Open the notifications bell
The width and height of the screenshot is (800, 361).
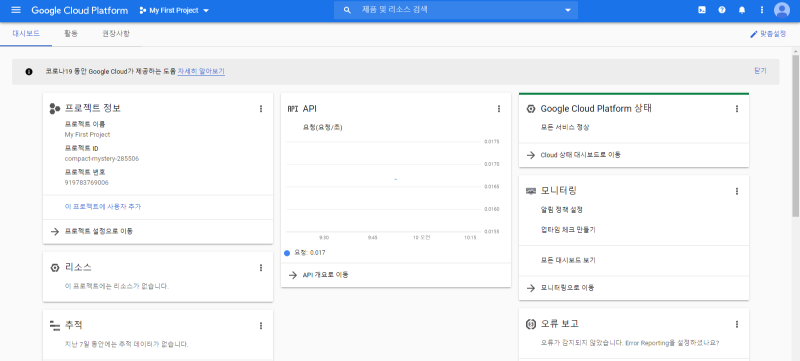click(x=742, y=10)
